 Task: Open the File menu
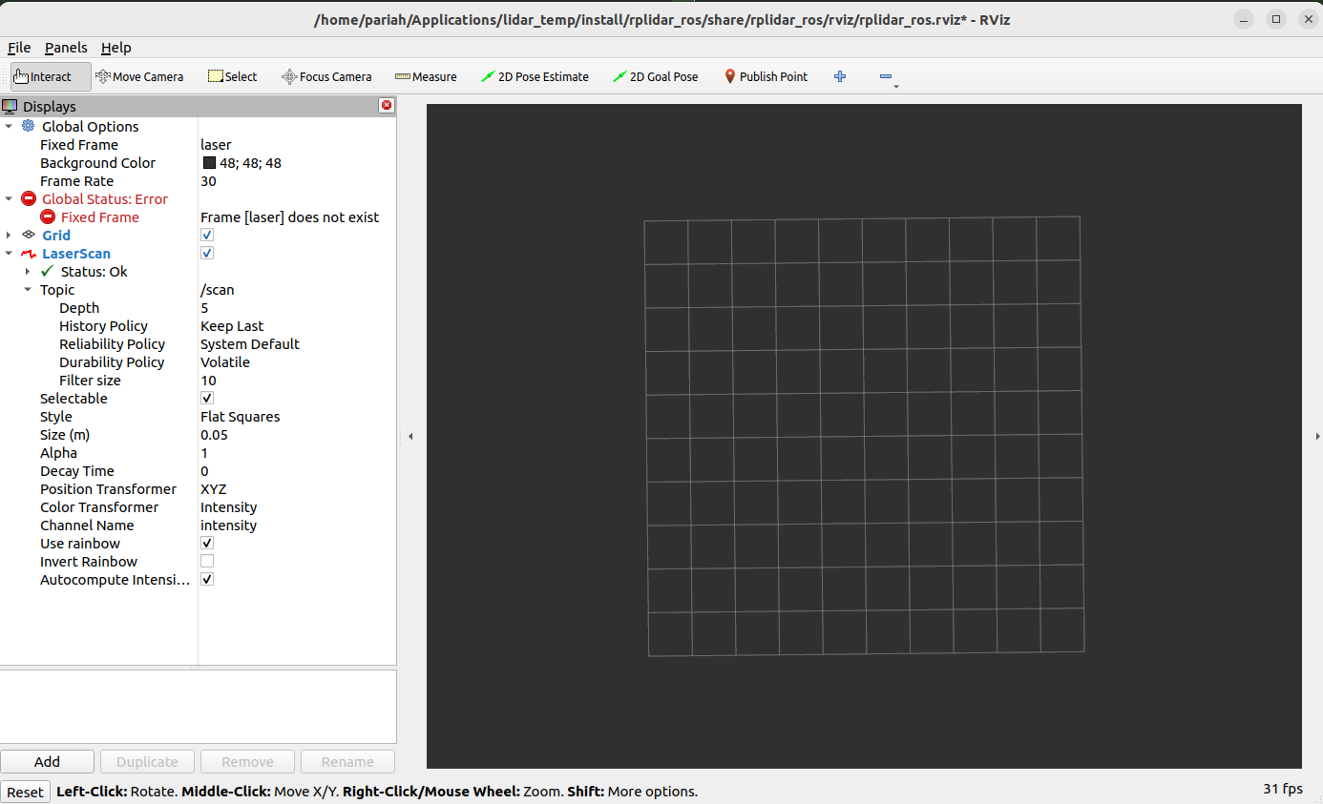(18, 47)
